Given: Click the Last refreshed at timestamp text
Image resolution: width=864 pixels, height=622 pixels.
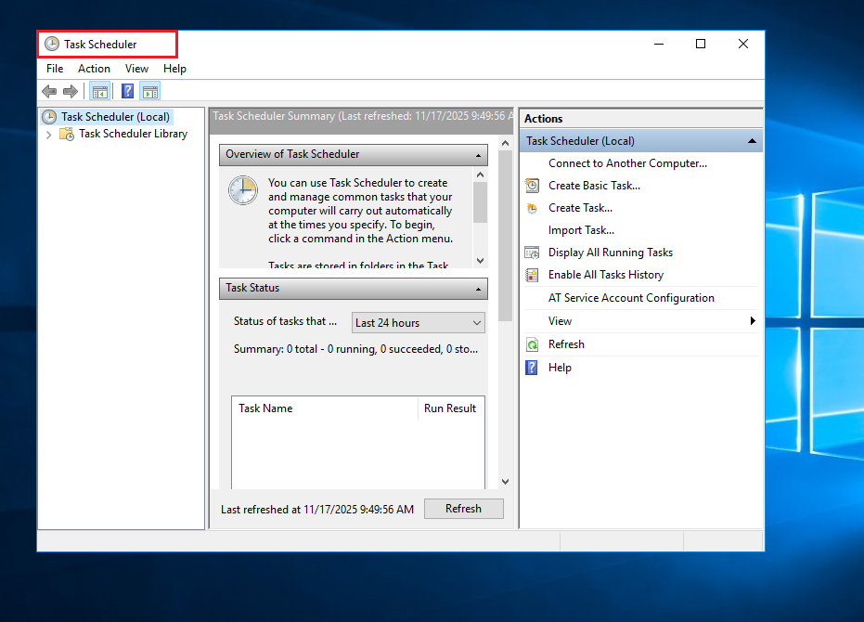Looking at the screenshot, I should click(x=316, y=510).
